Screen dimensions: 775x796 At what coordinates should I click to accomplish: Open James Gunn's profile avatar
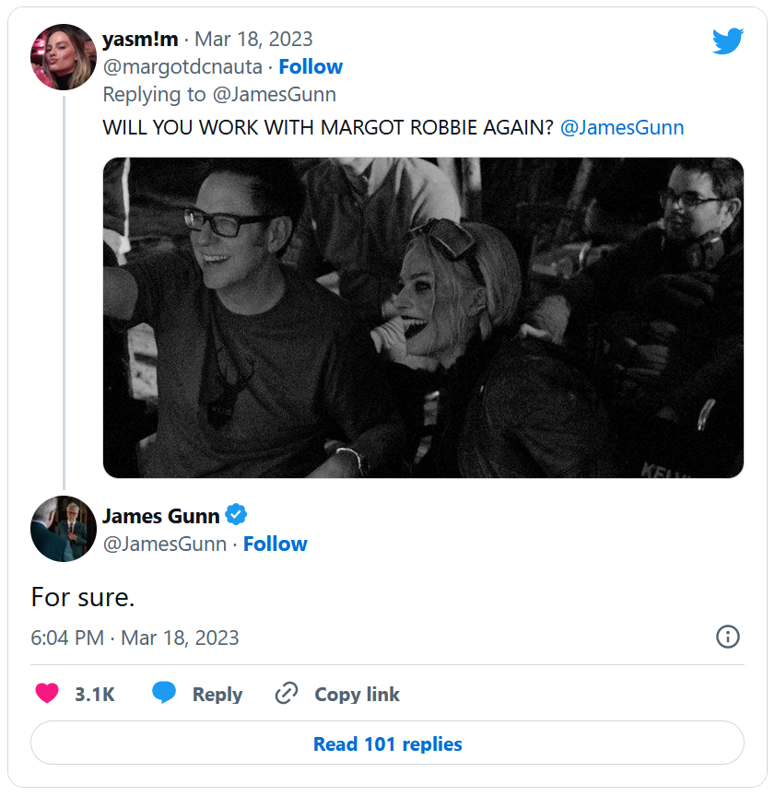click(x=64, y=529)
